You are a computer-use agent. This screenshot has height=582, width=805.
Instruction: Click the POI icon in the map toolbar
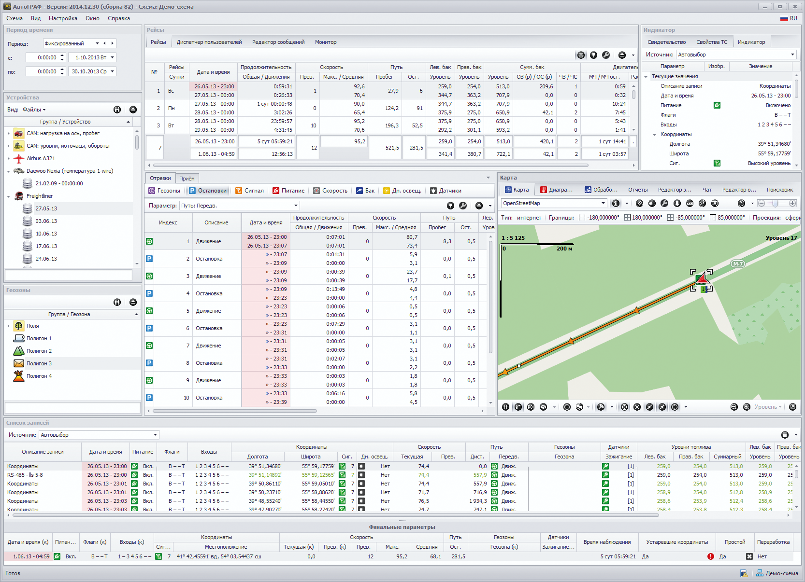coord(531,407)
